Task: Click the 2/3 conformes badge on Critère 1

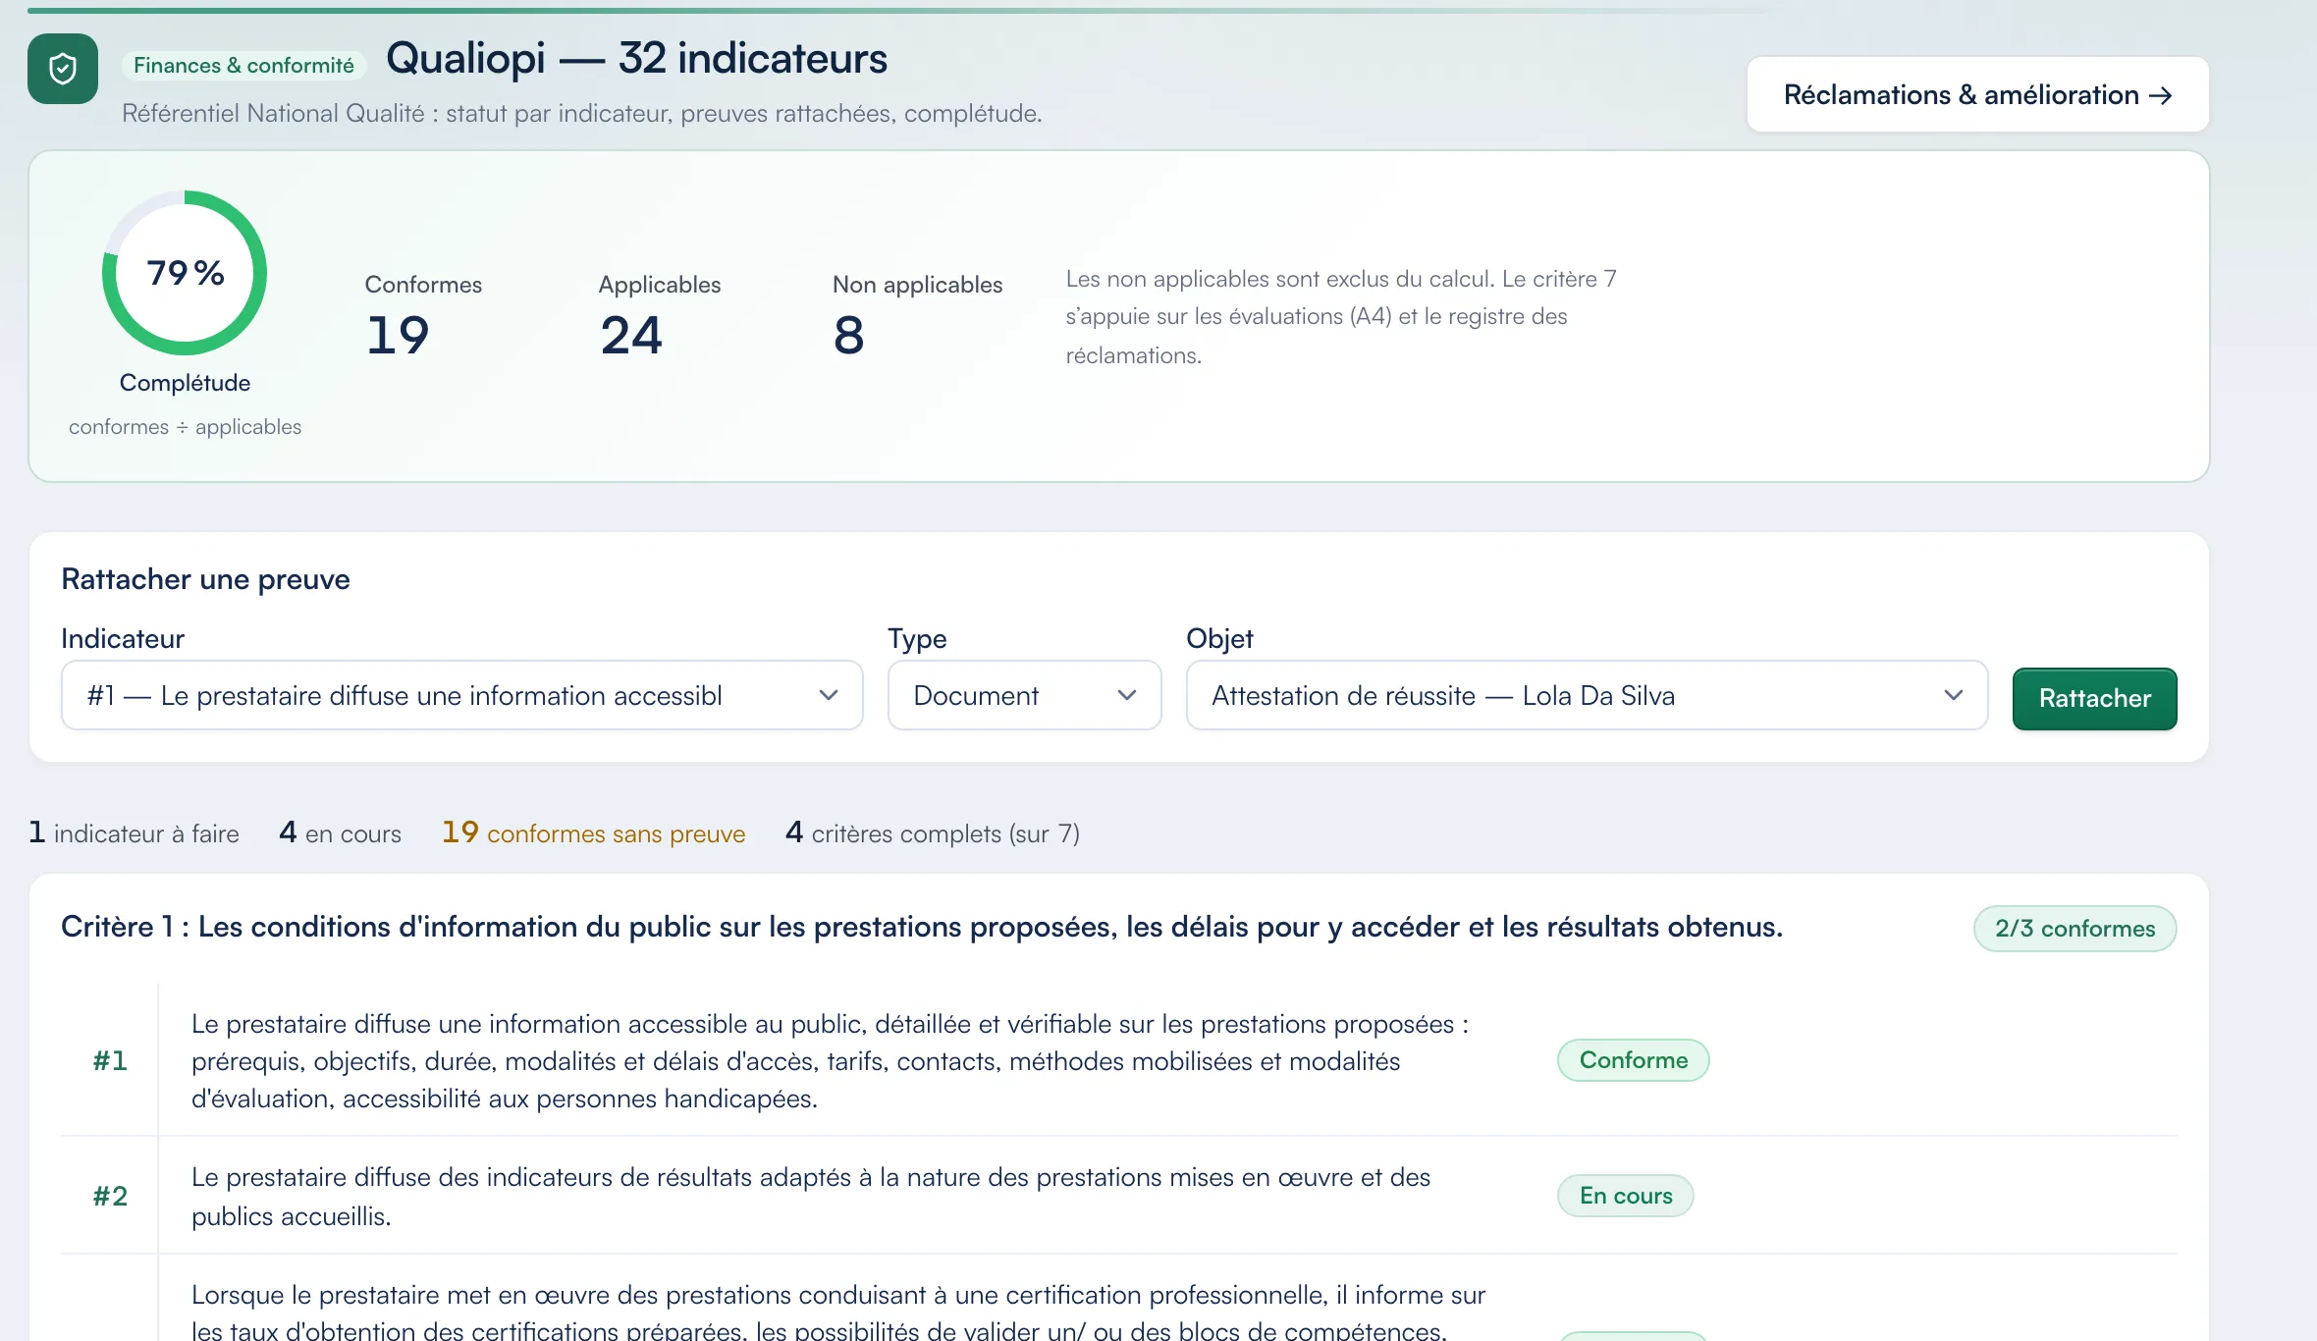Action: click(x=2075, y=928)
